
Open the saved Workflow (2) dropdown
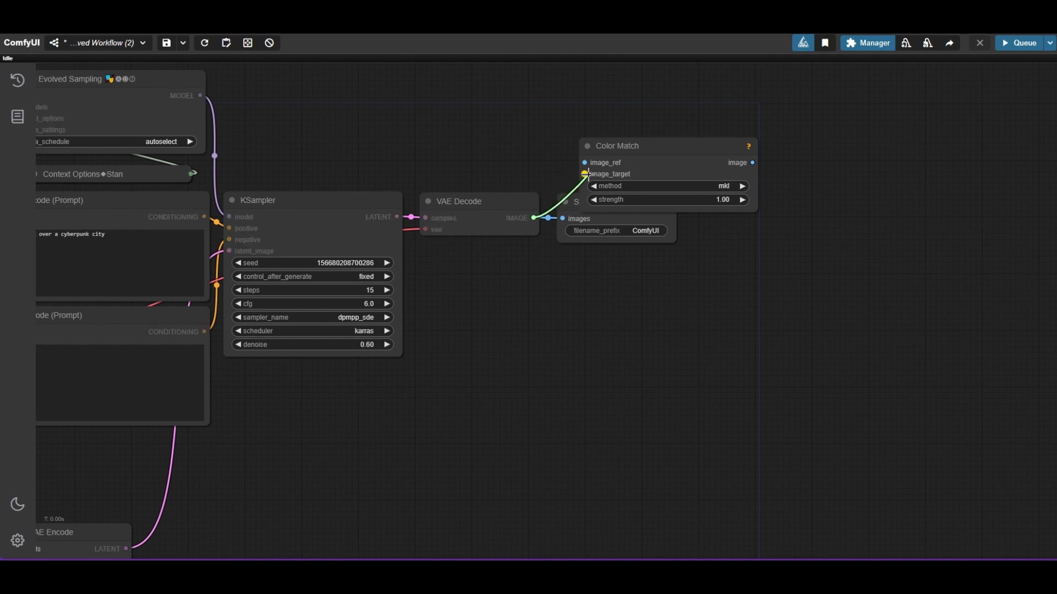(99, 43)
